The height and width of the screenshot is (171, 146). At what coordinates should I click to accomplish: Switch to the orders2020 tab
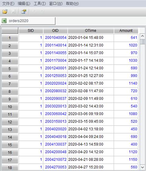(x=28, y=21)
